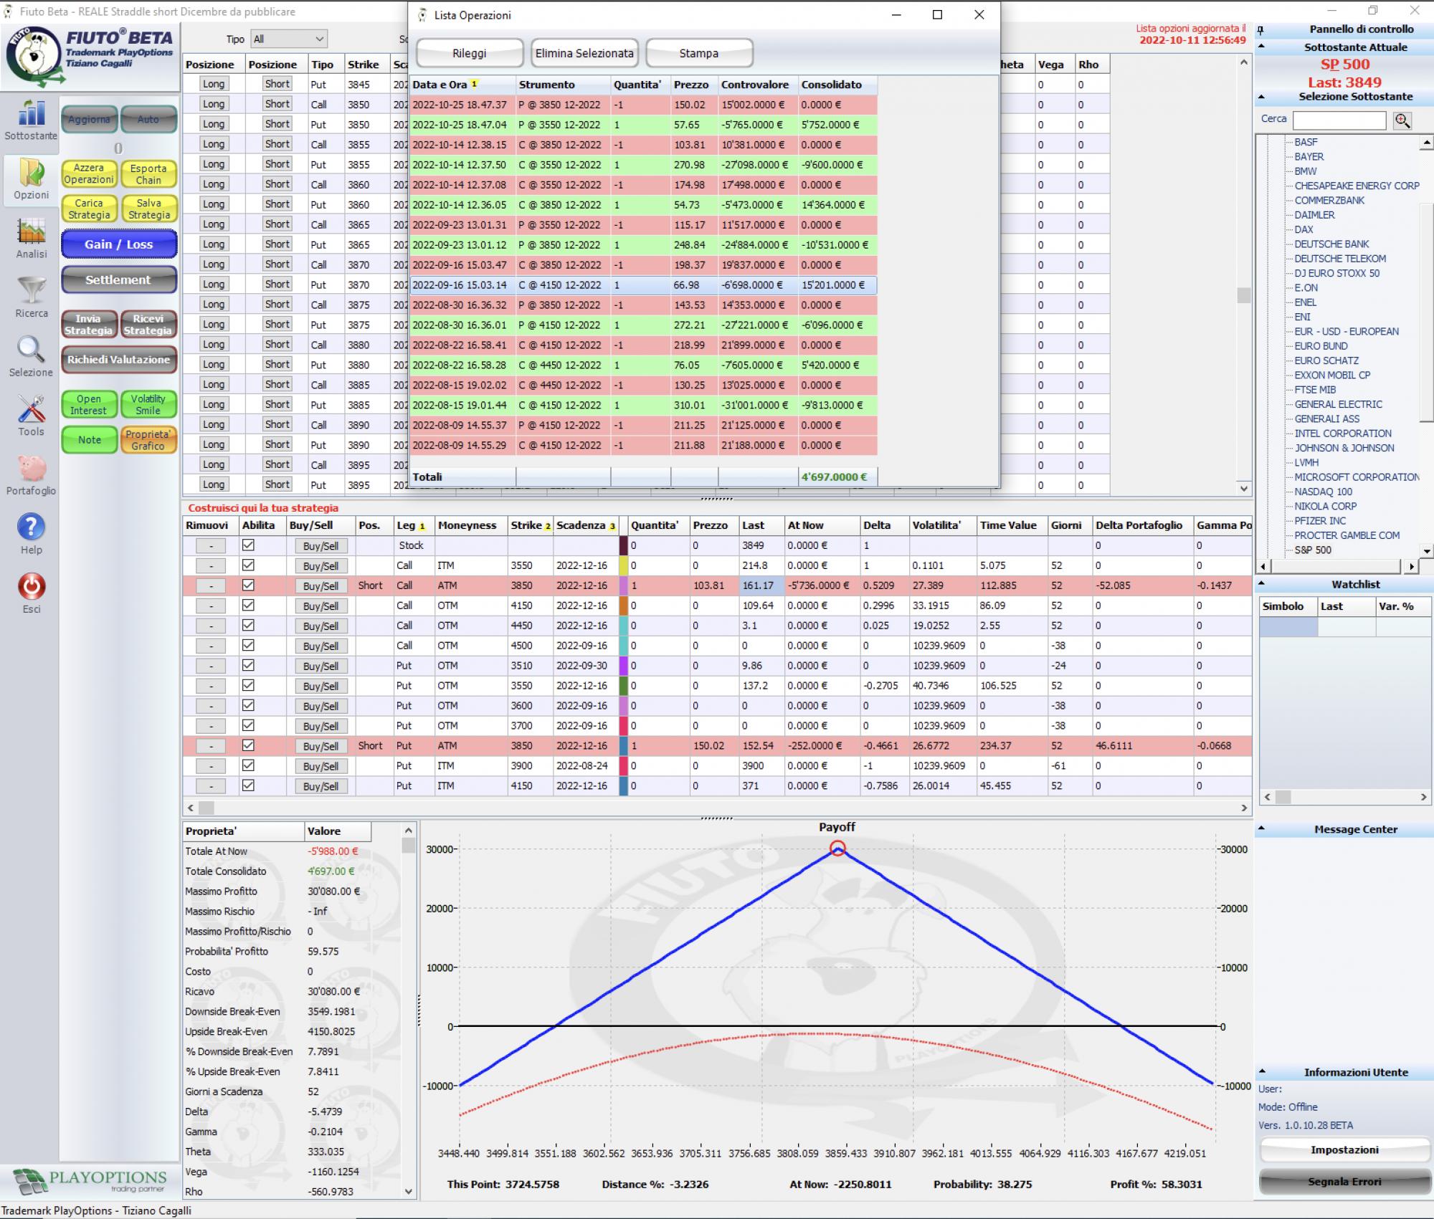This screenshot has height=1219, width=1434.
Task: Open the Sottostante section icon
Action: pos(31,113)
